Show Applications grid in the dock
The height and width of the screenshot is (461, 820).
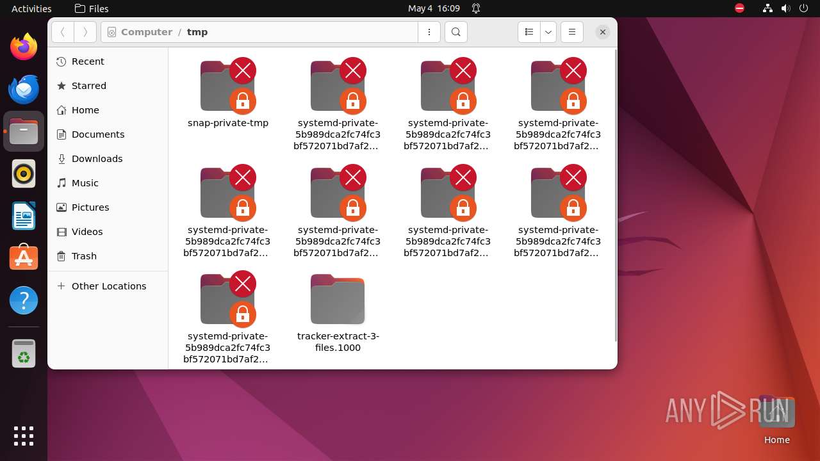[x=24, y=436]
